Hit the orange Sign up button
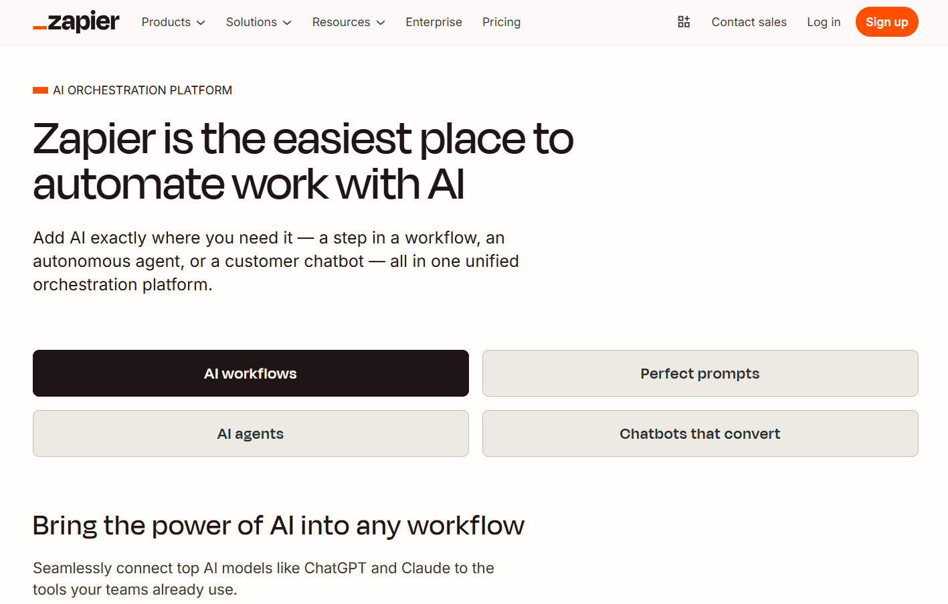Viewport: 948px width, 604px height. point(886,22)
